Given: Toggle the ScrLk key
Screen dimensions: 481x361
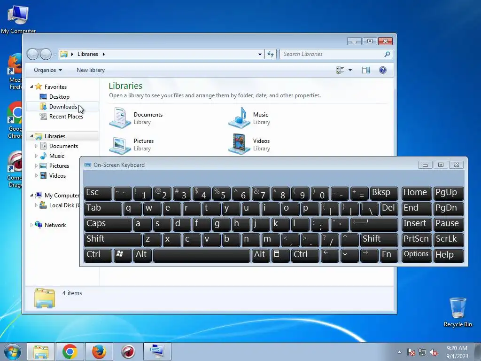Looking at the screenshot, I should 449,240.
